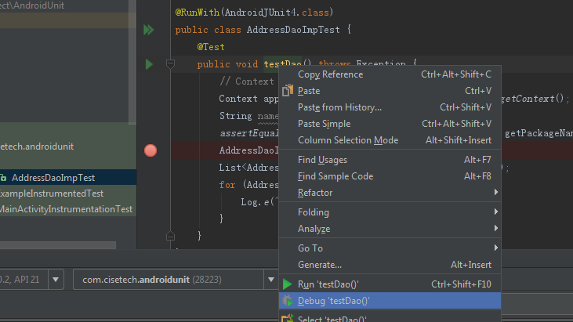Screen dimensions: 573x322
Task: Click the Debug bug icon in menu
Action: tap(288, 301)
